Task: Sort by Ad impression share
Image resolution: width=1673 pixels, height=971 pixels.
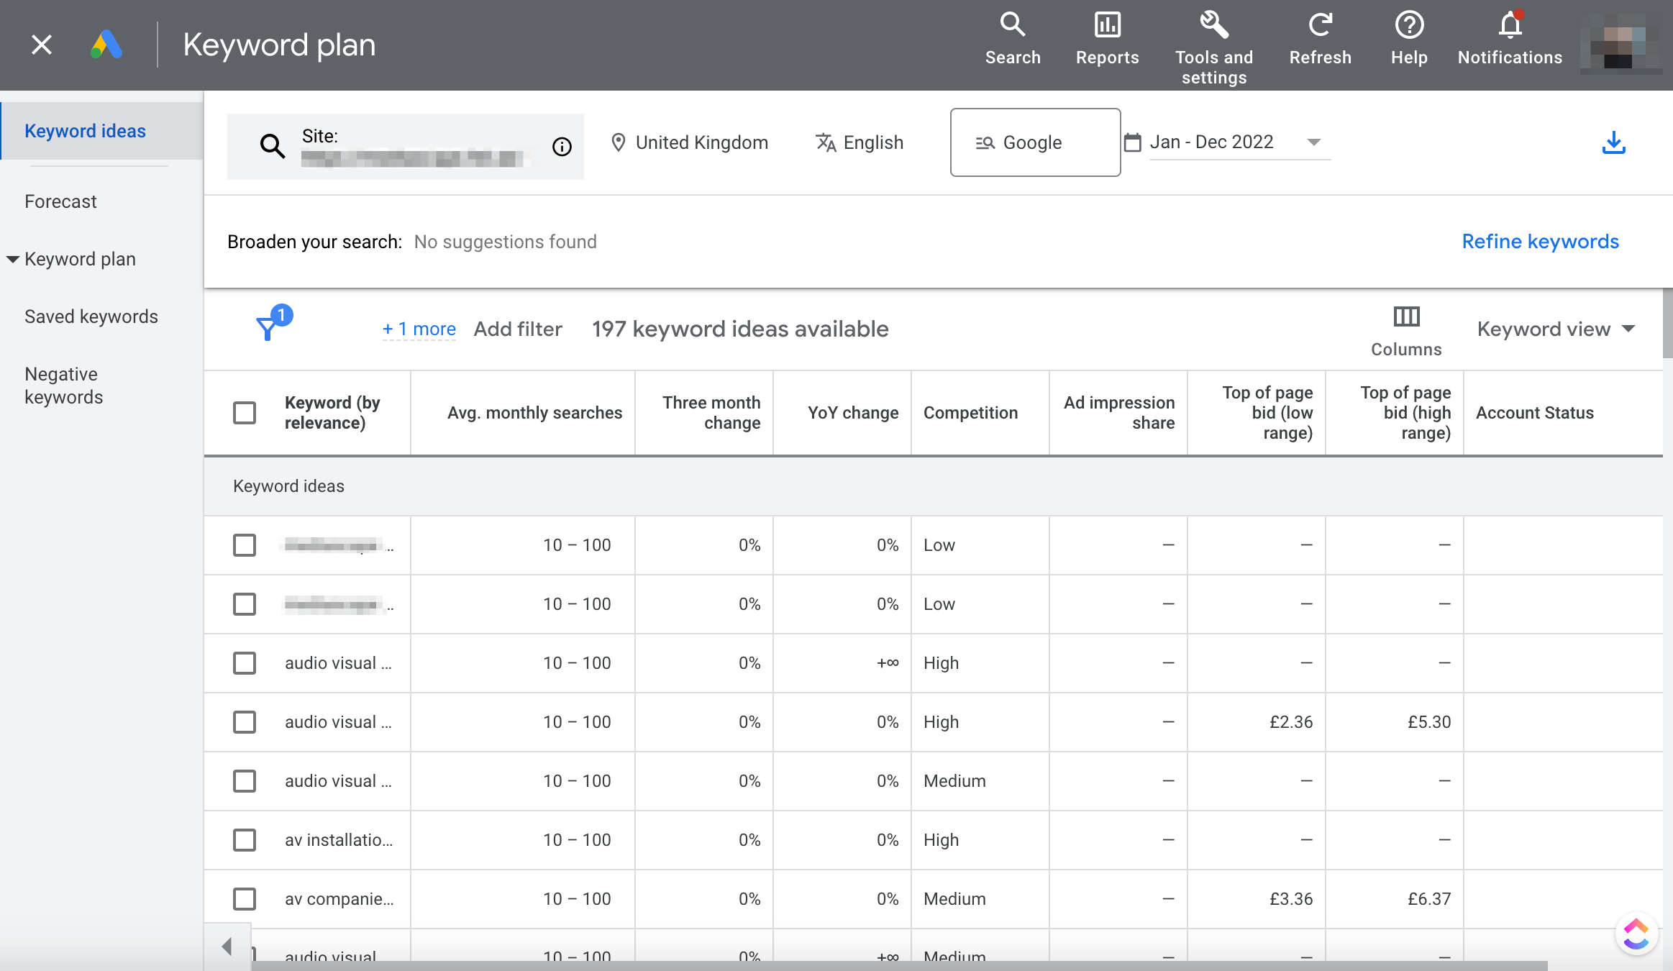Action: click(x=1119, y=413)
